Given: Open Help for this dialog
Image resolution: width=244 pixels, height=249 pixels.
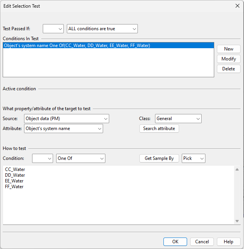Looking at the screenshot, I should [x=228, y=242].
